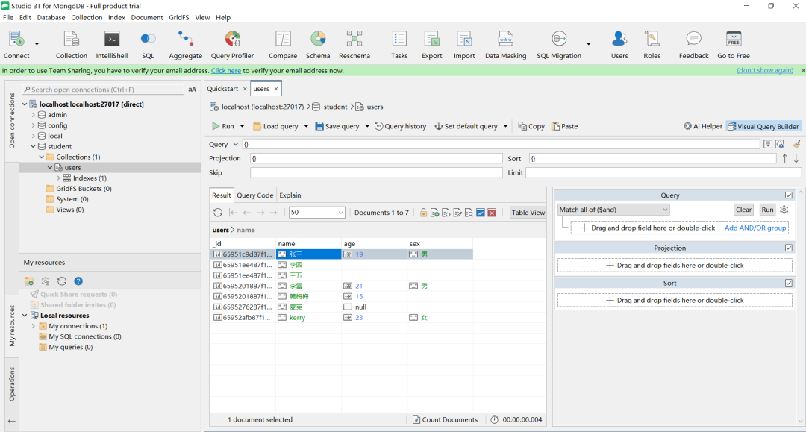The image size is (806, 432).
Task: Open the Connect dropdown arrow
Action: (x=37, y=44)
